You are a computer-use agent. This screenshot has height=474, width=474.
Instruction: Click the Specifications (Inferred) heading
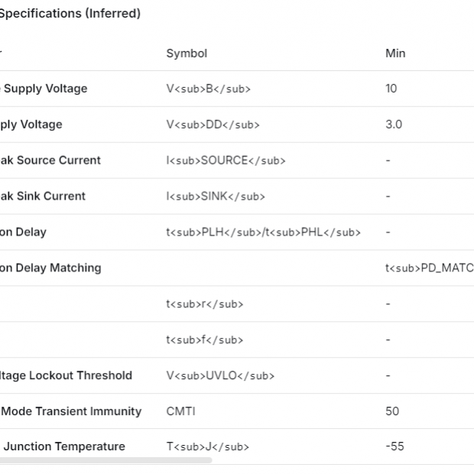click(x=70, y=14)
